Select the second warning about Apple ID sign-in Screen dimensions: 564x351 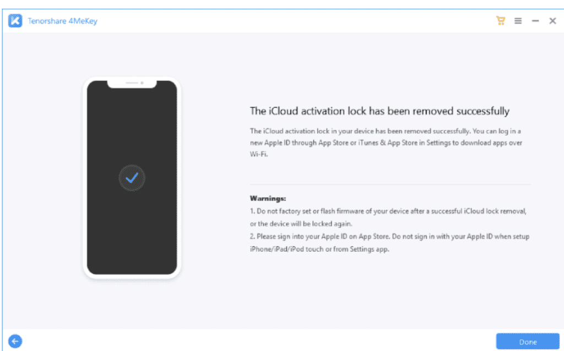pyautogui.click(x=389, y=242)
